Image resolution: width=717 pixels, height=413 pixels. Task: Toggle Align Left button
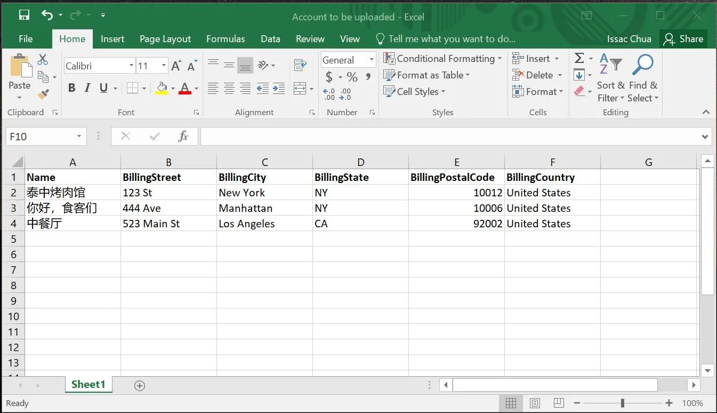coord(213,89)
